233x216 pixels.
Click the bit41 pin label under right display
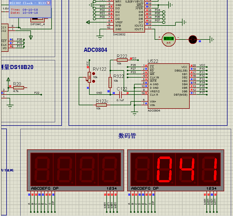point(205,201)
